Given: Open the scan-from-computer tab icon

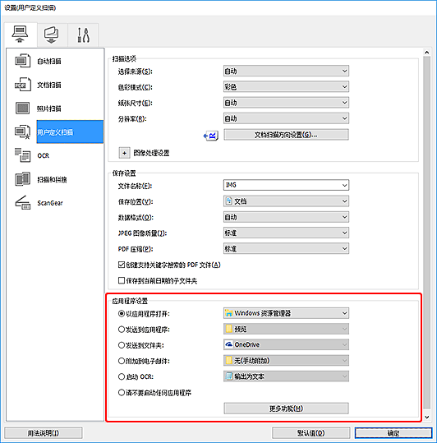Looking at the screenshot, I should [x=20, y=35].
